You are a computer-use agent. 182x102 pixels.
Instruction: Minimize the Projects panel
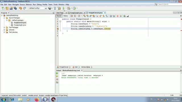(53, 13)
